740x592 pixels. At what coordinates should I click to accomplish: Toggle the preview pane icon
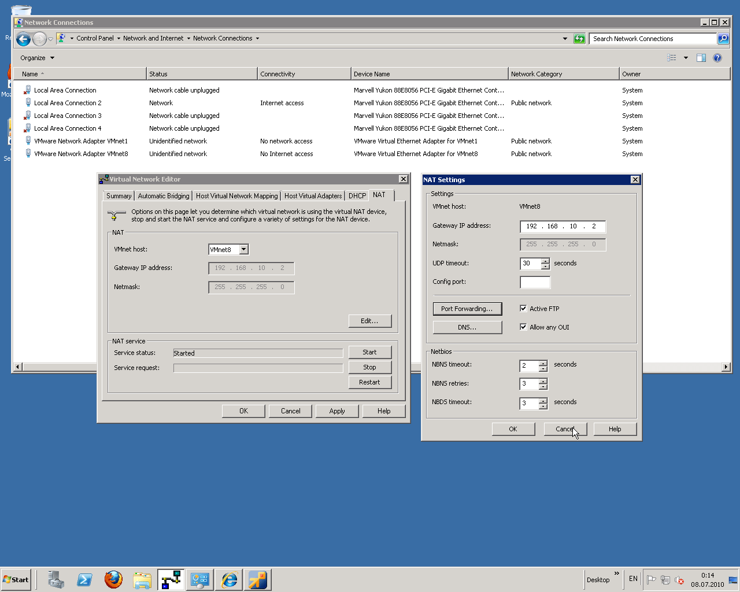point(701,58)
